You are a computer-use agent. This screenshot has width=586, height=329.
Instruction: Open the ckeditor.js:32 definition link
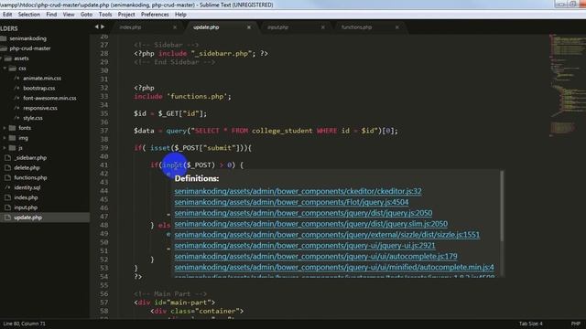tap(298, 191)
